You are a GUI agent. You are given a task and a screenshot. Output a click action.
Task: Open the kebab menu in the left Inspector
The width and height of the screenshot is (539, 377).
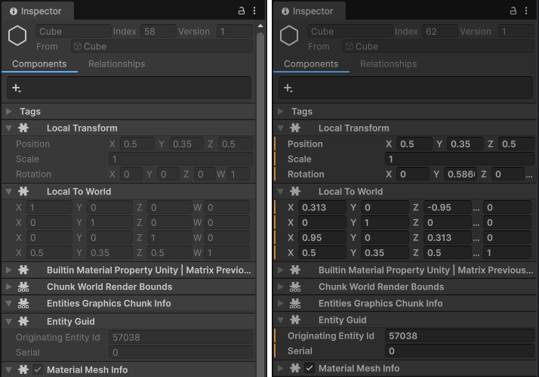click(254, 11)
